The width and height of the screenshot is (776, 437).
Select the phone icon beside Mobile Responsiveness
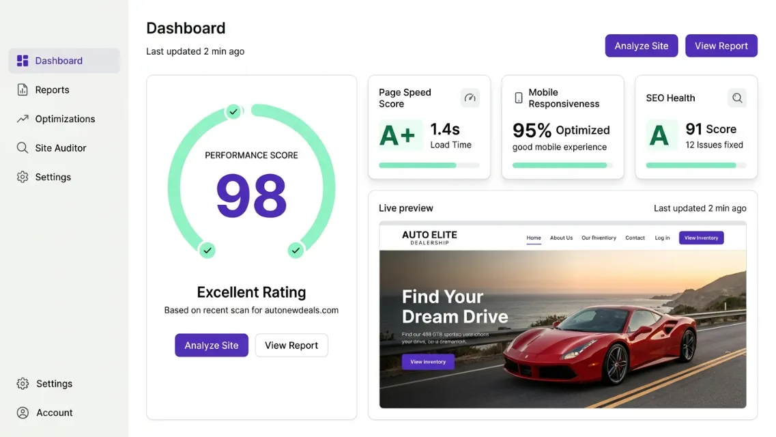coord(519,98)
